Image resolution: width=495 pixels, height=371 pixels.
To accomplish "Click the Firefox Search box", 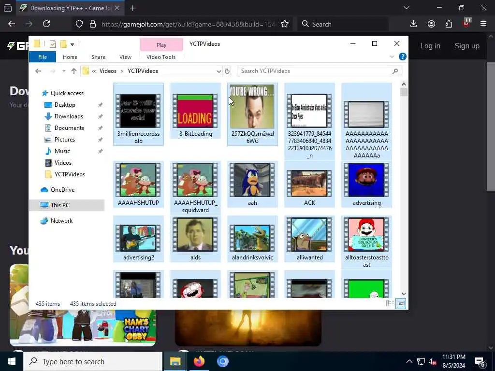I will [x=343, y=24].
